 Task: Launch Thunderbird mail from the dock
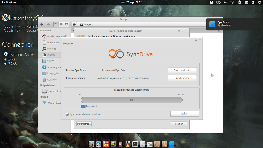[x=99, y=144]
